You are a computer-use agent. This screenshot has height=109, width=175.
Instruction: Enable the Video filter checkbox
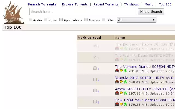click(x=46, y=19)
